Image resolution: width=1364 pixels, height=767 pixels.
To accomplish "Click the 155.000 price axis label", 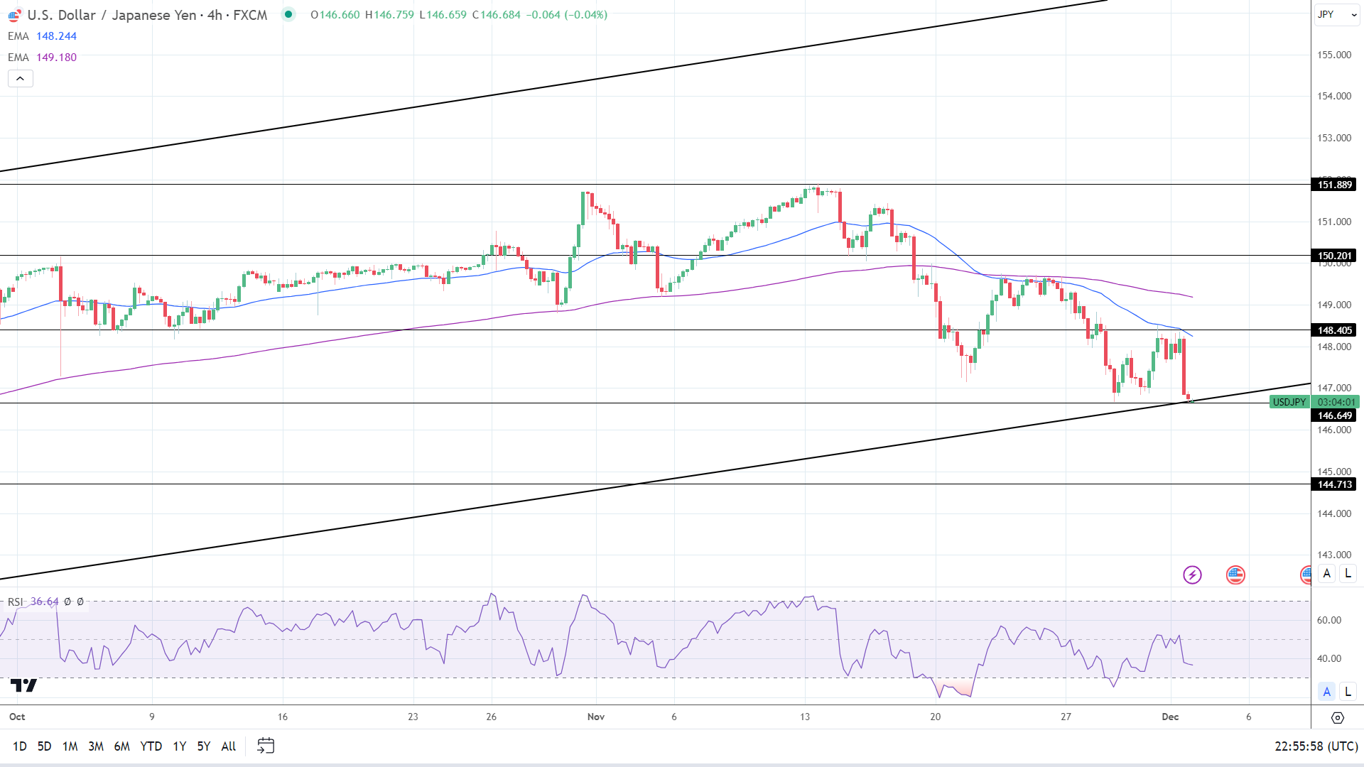I will [x=1334, y=55].
